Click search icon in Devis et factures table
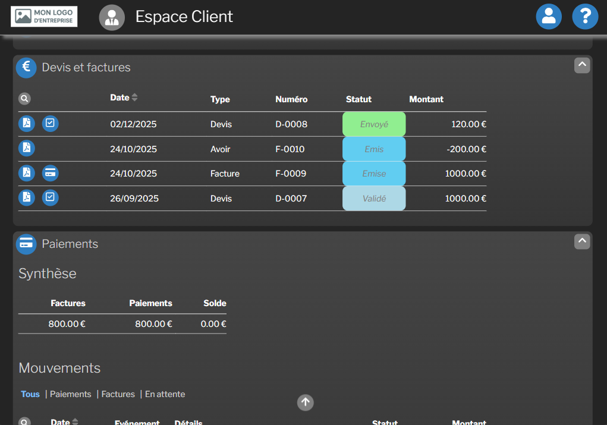This screenshot has width=607, height=425. point(24,99)
